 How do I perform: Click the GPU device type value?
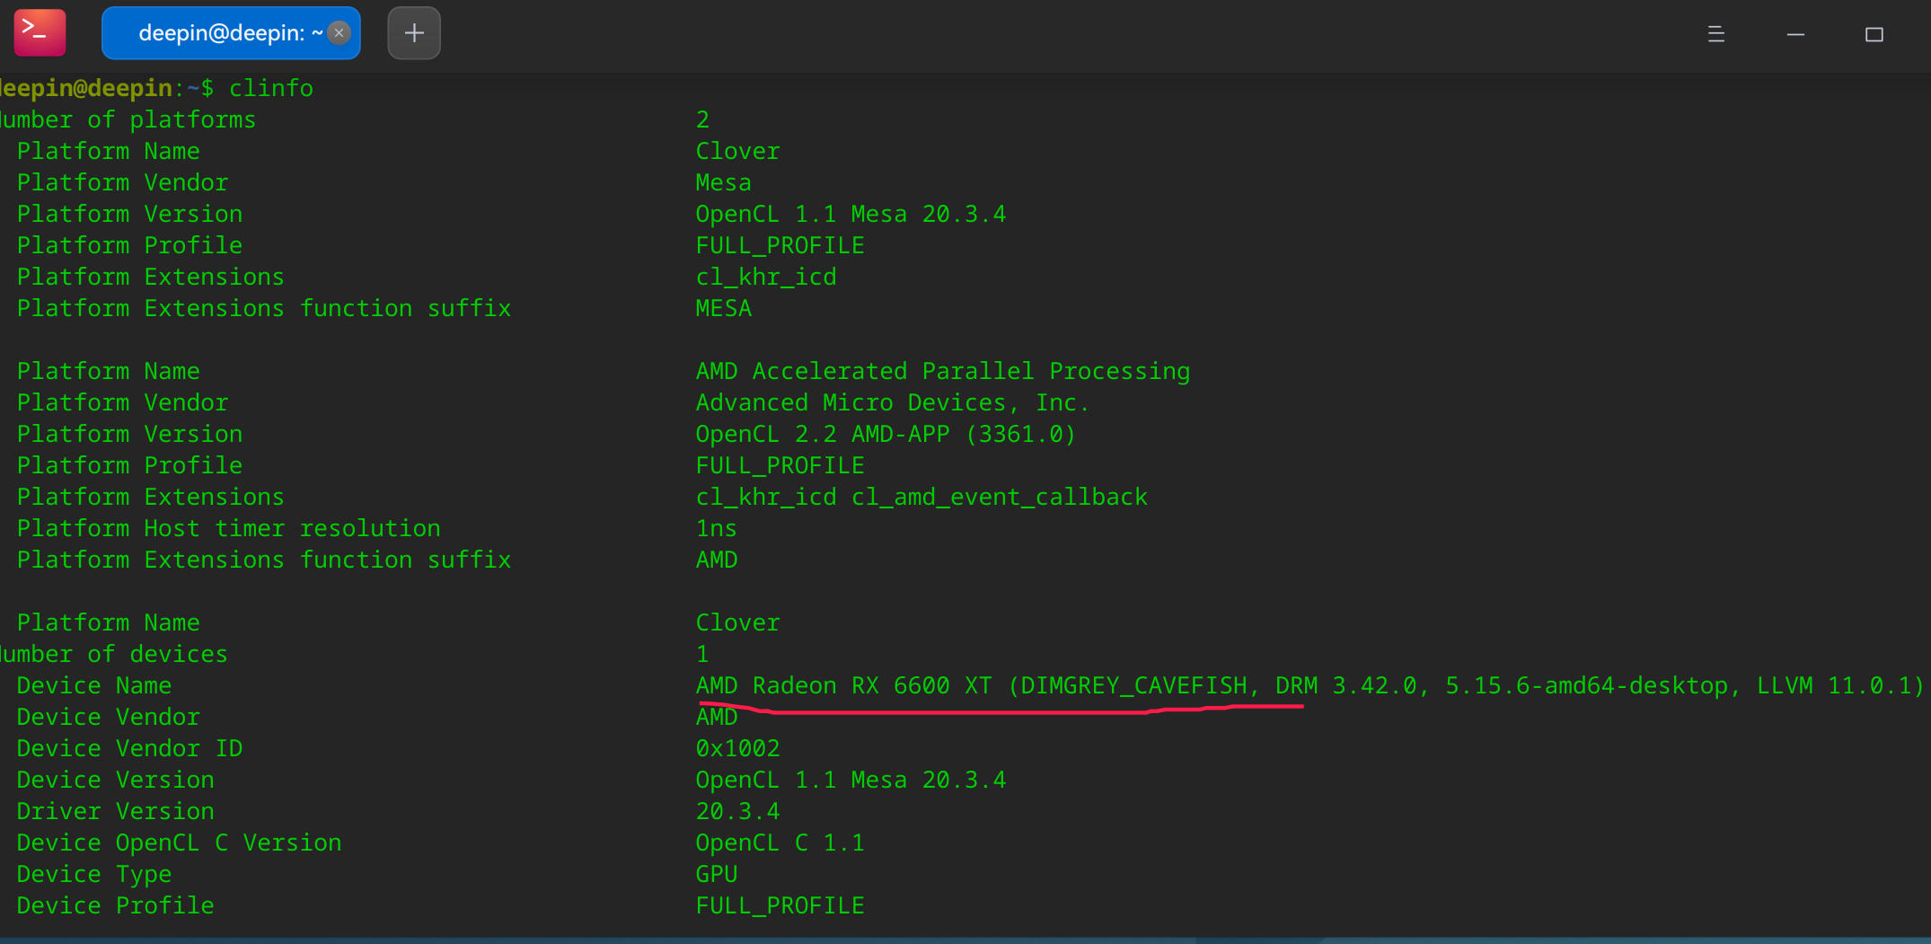tap(717, 874)
